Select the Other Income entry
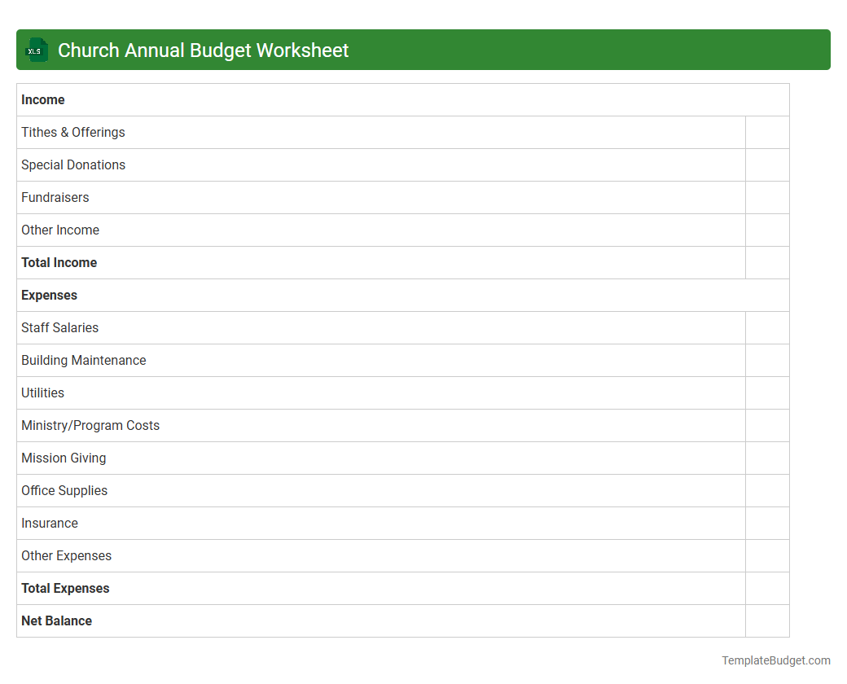The height and width of the screenshot is (684, 847). click(x=60, y=230)
